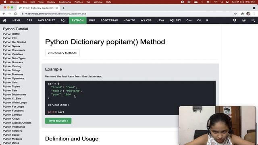This screenshot has height=145, width=258.
Task: Open Python Lists sidebar link
Action: pos(10,82)
